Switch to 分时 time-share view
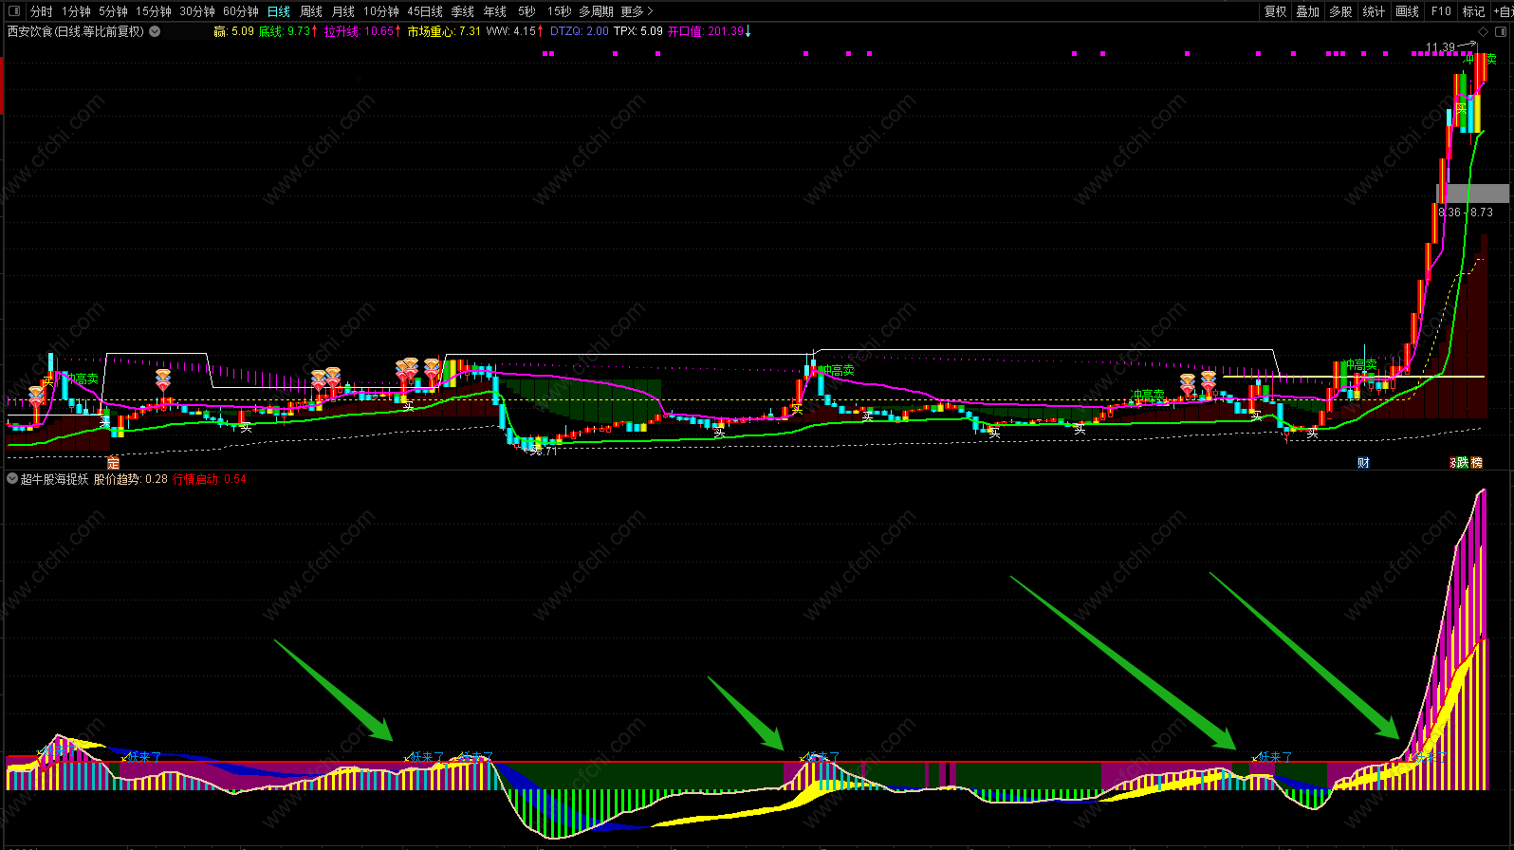This screenshot has height=850, width=1514. pyautogui.click(x=41, y=11)
